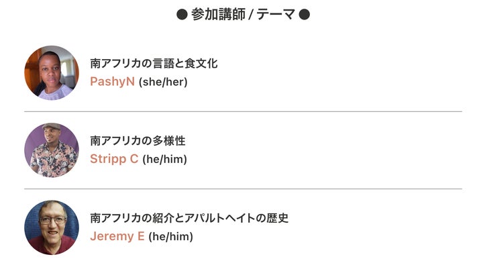Click the divider line above Jeremy E's row
Screen dimensions: 483x269
point(243,189)
